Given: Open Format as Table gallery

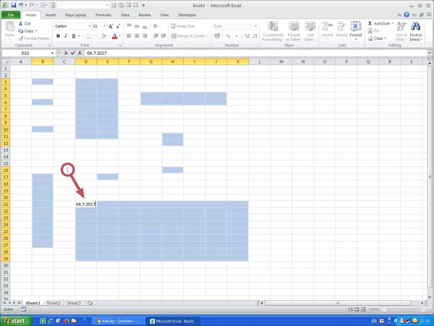Looking at the screenshot, I should pos(294,32).
